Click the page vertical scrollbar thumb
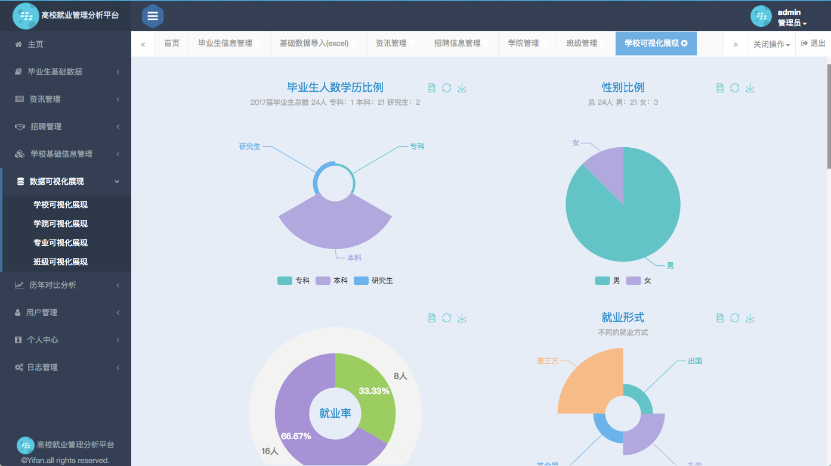Image resolution: width=831 pixels, height=466 pixels. coord(829,116)
